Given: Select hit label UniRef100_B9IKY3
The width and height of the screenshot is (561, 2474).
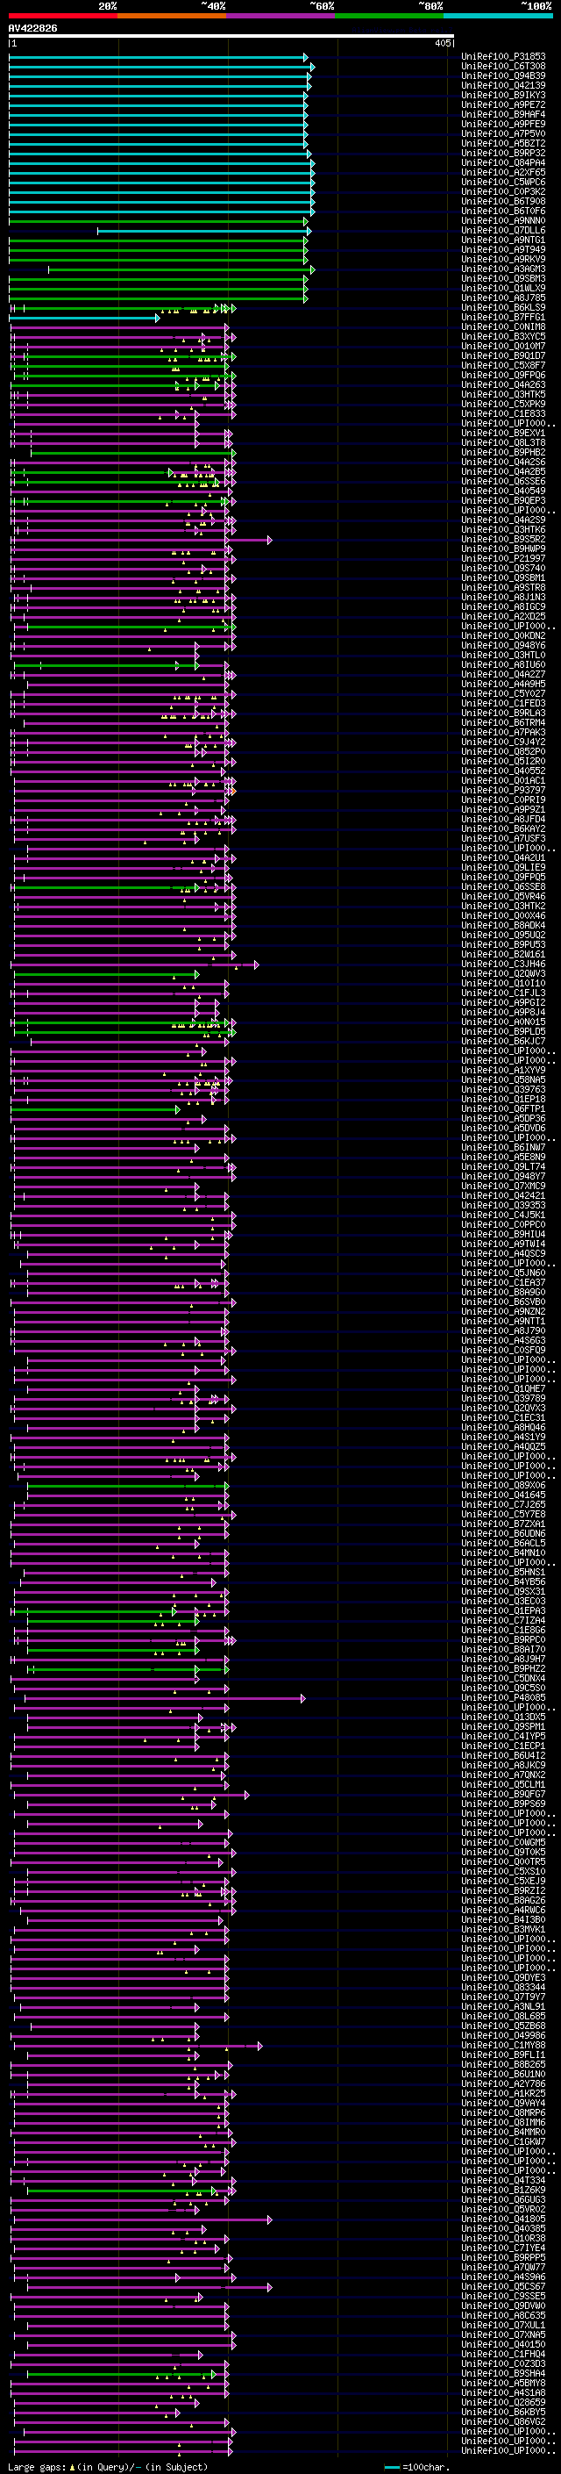Looking at the screenshot, I should 503,95.
